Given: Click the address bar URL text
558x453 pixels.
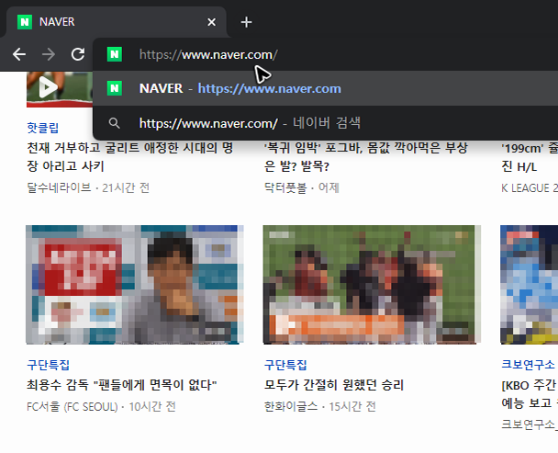Looking at the screenshot, I should [x=208, y=54].
